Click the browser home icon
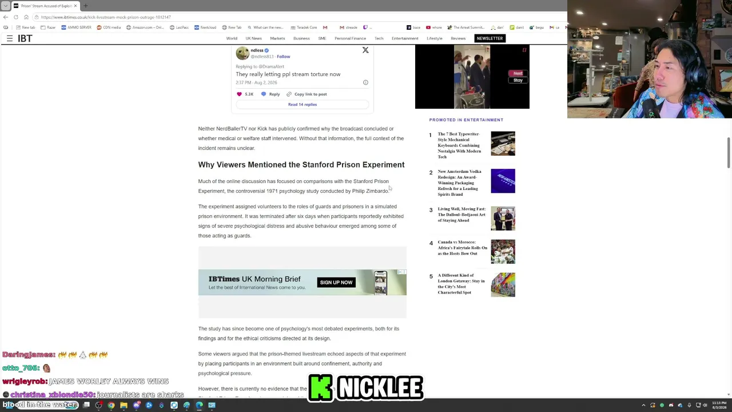This screenshot has height=412, width=732. (x=26, y=17)
